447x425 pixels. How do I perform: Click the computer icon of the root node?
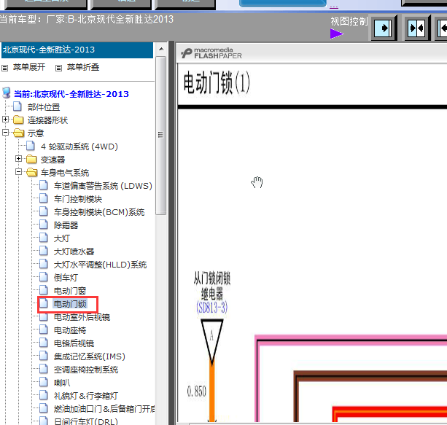click(7, 93)
